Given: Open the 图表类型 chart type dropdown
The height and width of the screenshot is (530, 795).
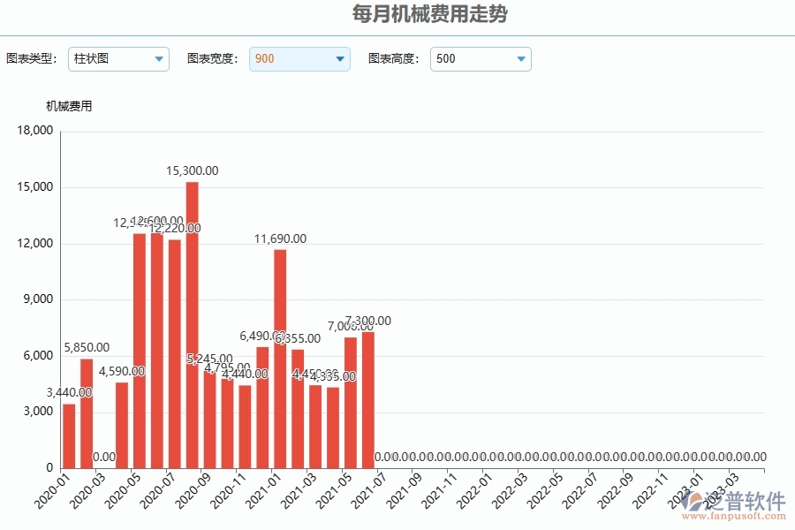Looking at the screenshot, I should (x=118, y=59).
